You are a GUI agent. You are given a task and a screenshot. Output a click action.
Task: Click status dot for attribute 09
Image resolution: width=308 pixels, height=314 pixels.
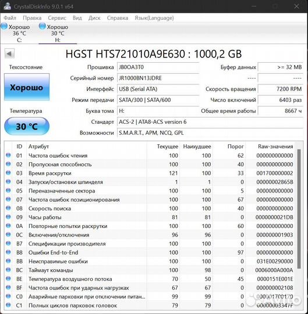8,217
